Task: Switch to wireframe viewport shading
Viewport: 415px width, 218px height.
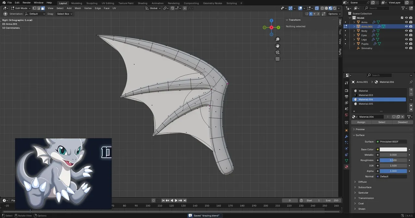Action: tap(322, 8)
